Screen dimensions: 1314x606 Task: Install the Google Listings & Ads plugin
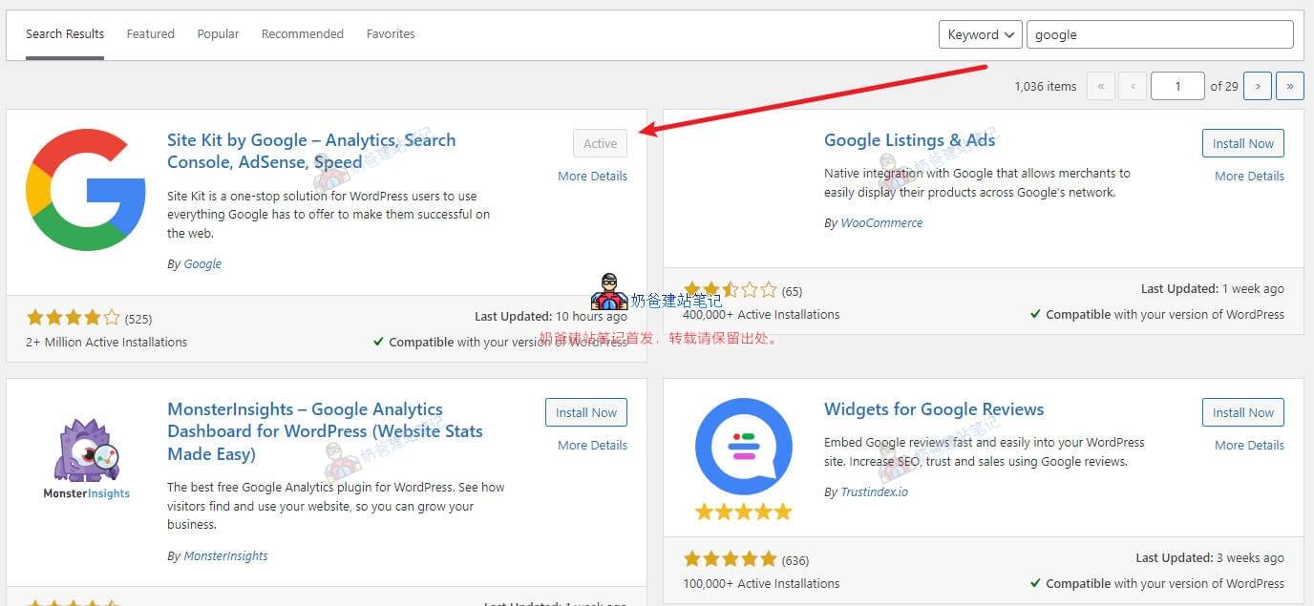point(1242,143)
